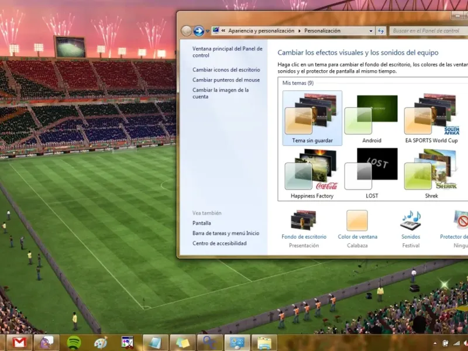Image resolution: width=468 pixels, height=351 pixels.
Task: Select the Android theme
Action: tap(371, 118)
